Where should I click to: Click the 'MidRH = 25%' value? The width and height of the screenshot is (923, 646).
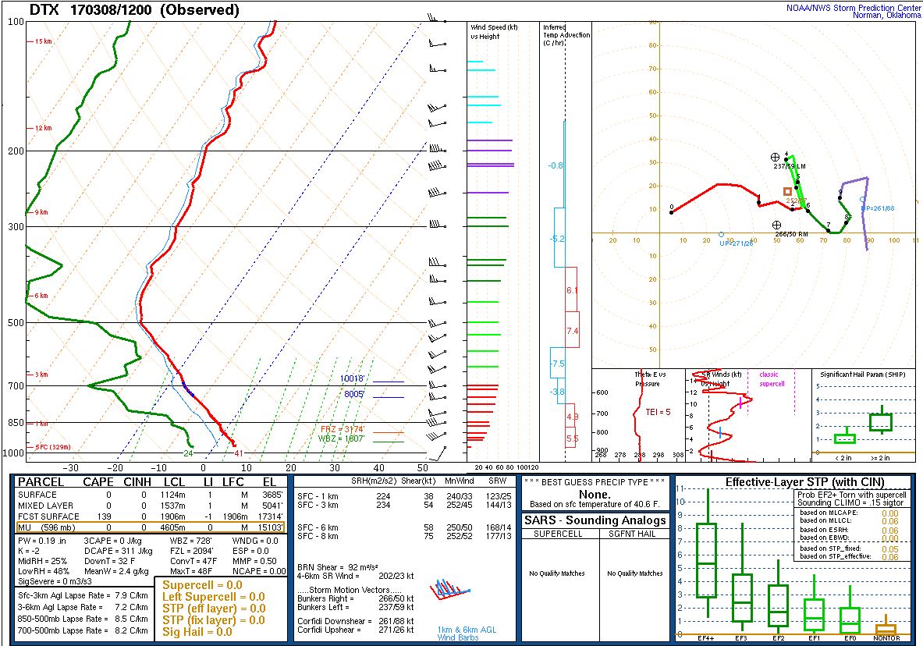click(42, 561)
